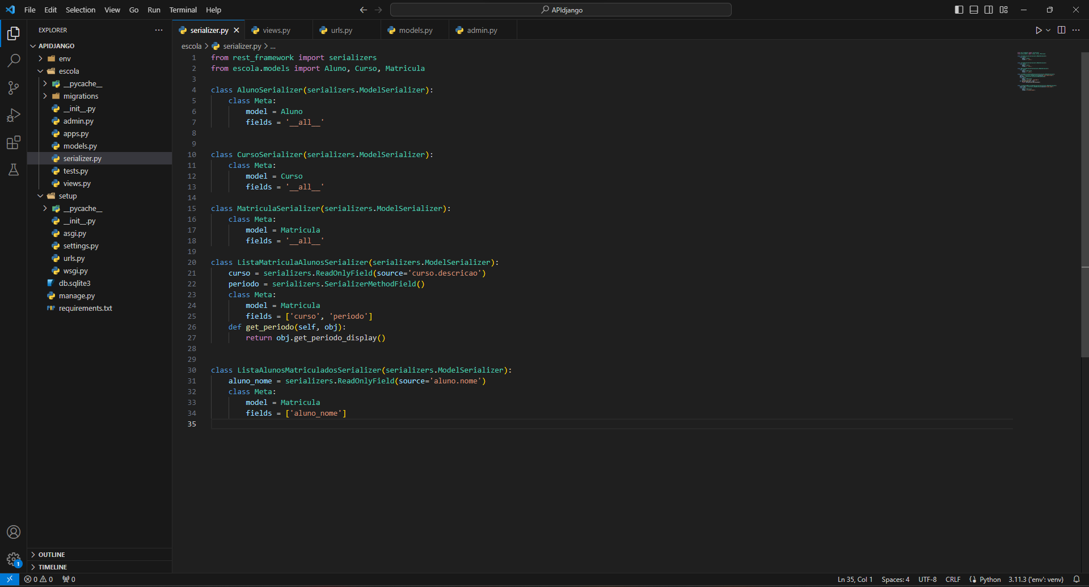The image size is (1089, 587).
Task: Select interpreter 3.11.3 ('env': venv)
Action: [1036, 579]
